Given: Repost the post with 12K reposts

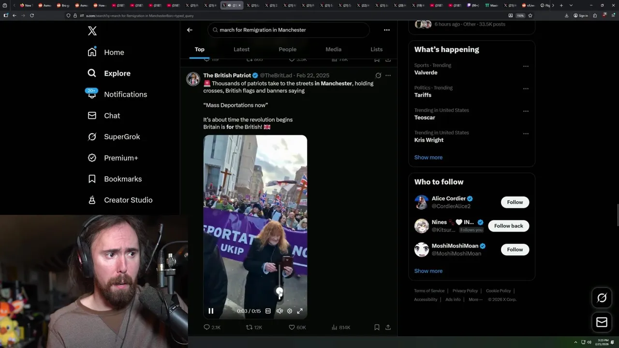Looking at the screenshot, I should coord(254,327).
